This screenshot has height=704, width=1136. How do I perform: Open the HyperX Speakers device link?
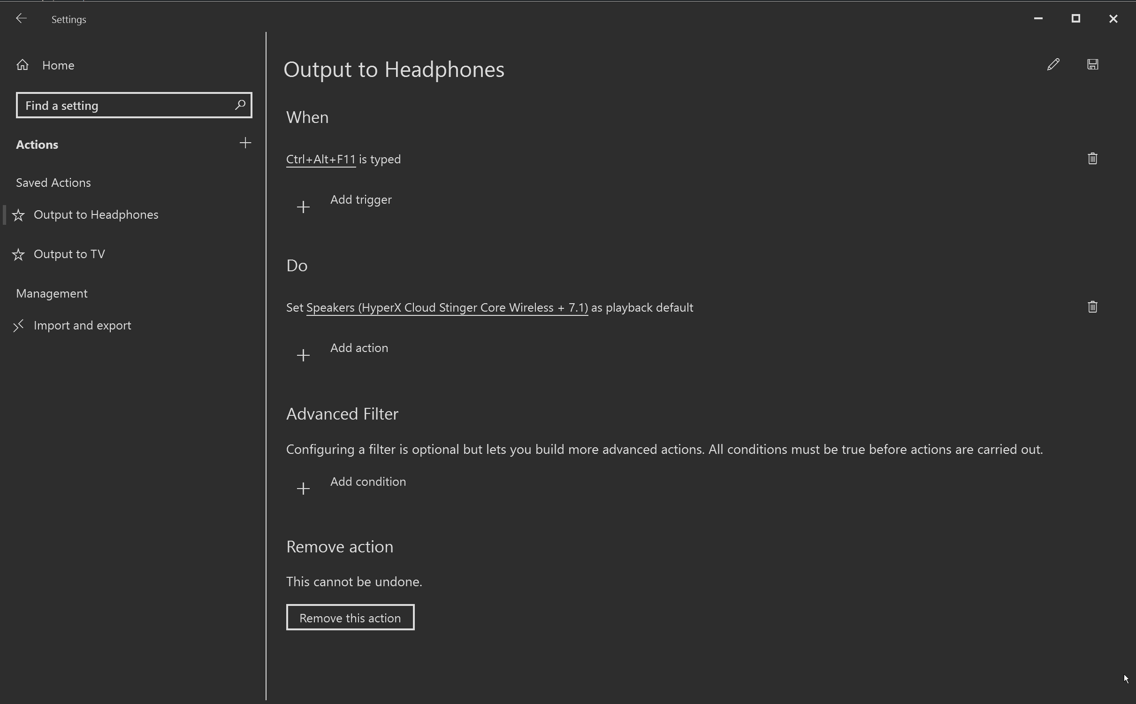click(x=446, y=307)
